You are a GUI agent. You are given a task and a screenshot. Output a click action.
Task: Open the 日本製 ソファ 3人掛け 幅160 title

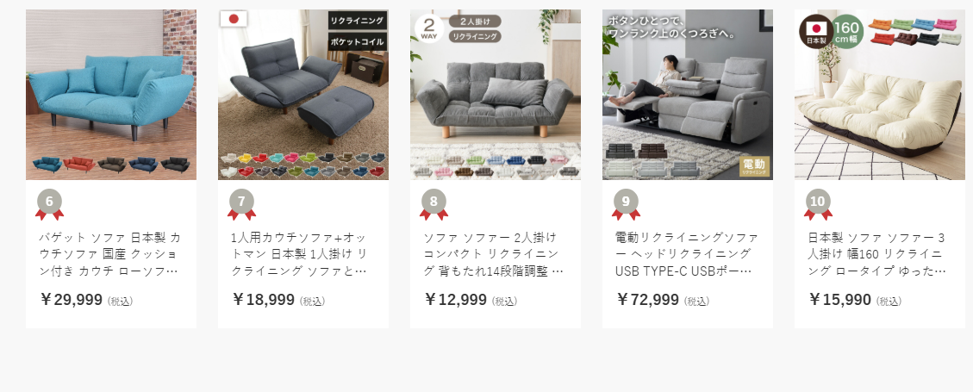click(877, 254)
